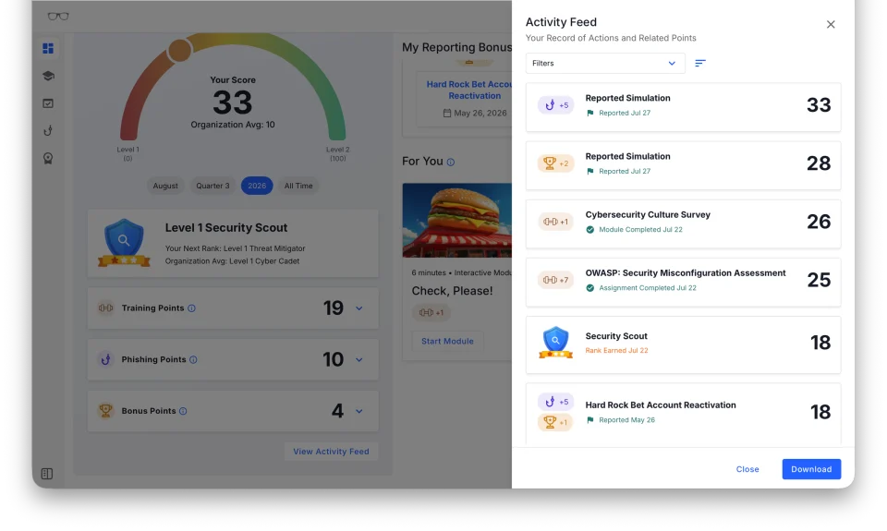Click the OWASP: Security Misconfiguration Assessment row
The height and width of the screenshot is (531, 887).
click(684, 283)
